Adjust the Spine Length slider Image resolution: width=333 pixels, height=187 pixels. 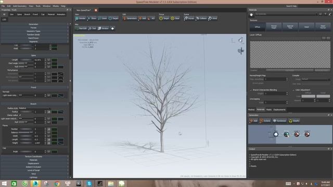(25, 60)
